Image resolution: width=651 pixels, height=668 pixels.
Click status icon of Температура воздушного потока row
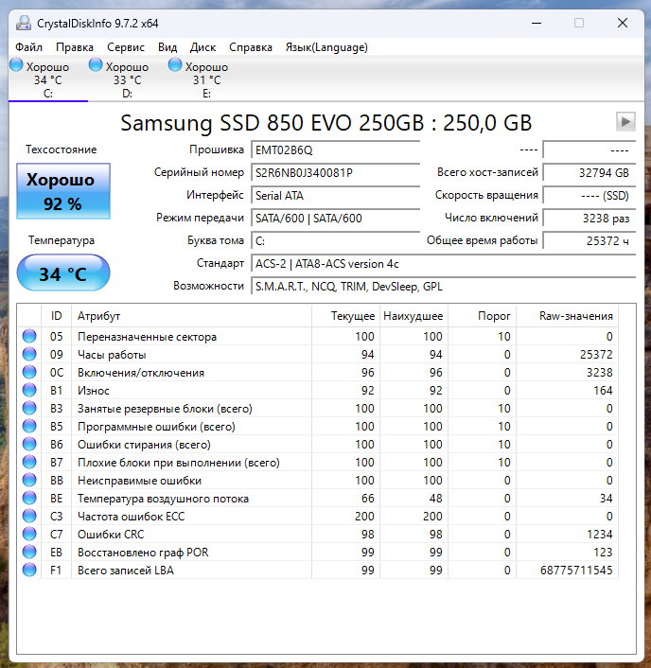(29, 498)
